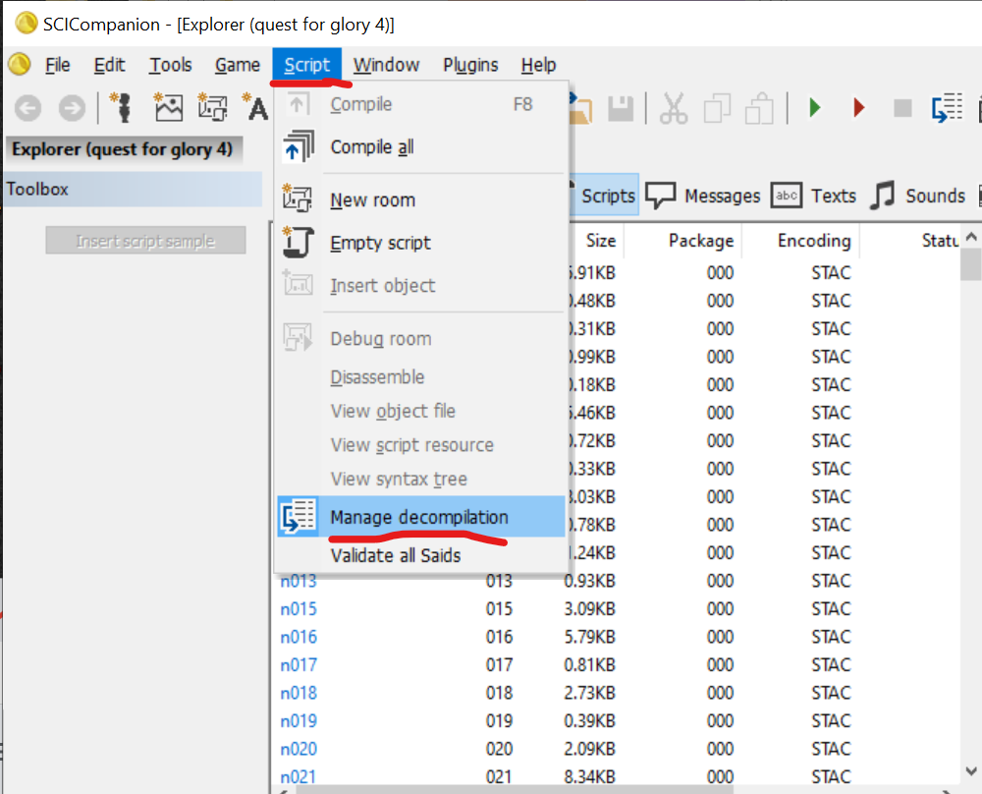Run the game with green play icon
Viewport: 982px width, 794px height.
point(814,108)
